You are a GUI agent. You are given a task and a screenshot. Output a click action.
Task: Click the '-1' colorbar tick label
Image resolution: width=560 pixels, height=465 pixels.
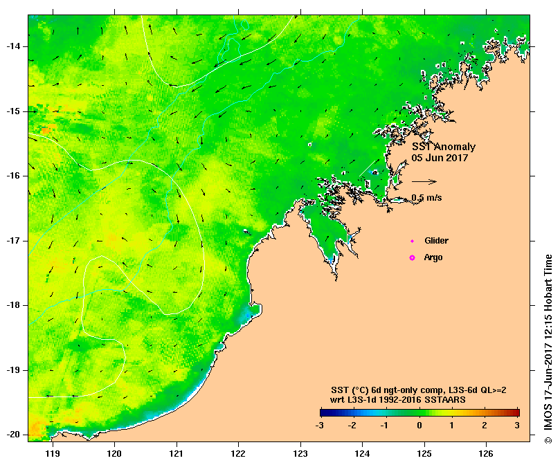384,425
